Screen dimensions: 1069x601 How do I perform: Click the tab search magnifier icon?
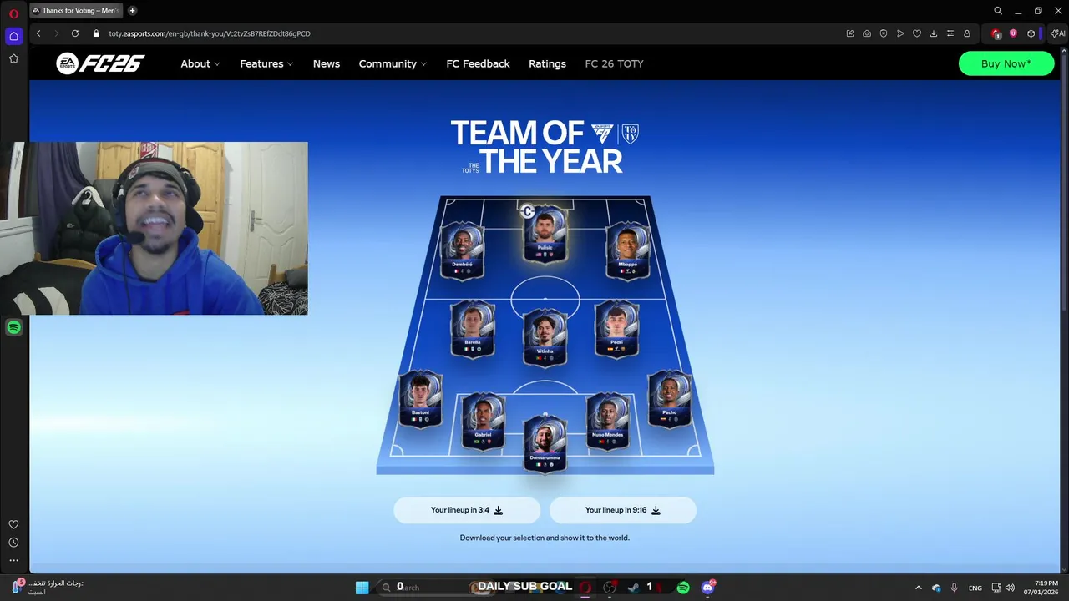pos(998,11)
